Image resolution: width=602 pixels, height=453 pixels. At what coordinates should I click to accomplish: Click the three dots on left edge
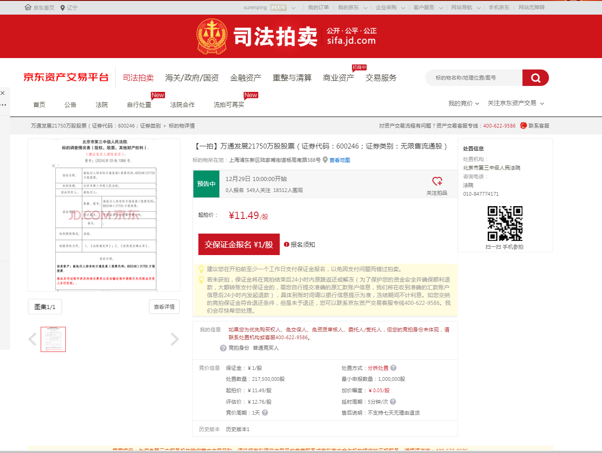(3, 105)
